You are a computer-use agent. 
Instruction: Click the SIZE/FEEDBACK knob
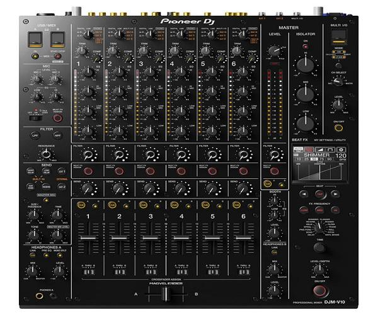34,215
